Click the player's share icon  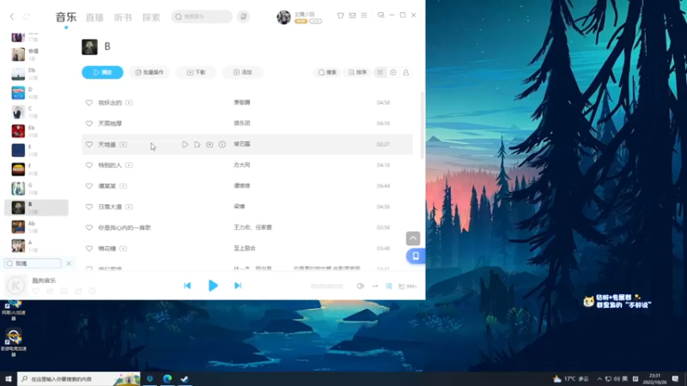pos(78,291)
